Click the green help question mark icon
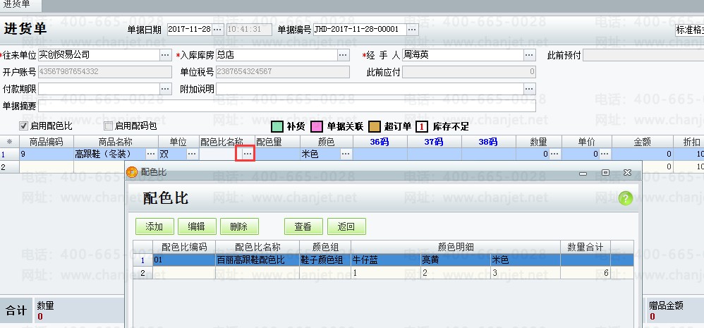This screenshot has width=704, height=328. [625, 199]
